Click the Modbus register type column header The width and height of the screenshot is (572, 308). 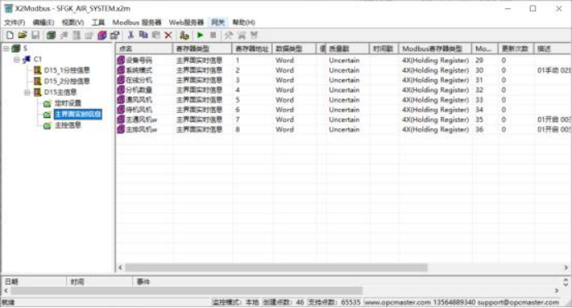click(x=436, y=49)
